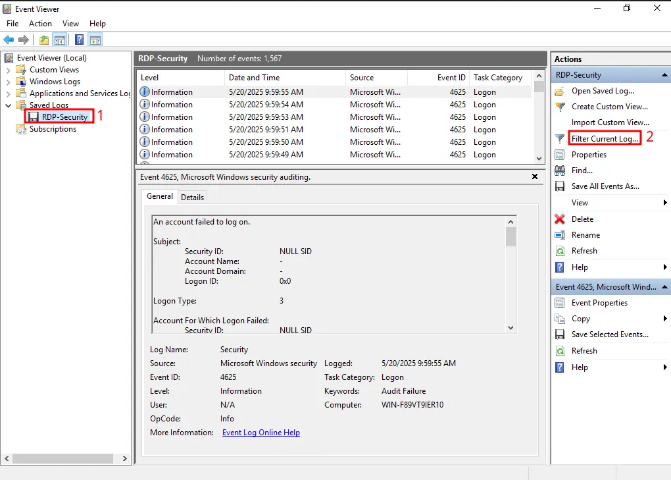Open the Help submenu arrow under RDP-Security actions
Screen dimensions: 671x480
coord(665,267)
